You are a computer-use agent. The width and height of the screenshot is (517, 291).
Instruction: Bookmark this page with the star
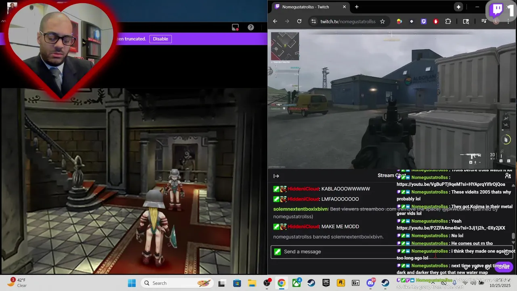382,21
